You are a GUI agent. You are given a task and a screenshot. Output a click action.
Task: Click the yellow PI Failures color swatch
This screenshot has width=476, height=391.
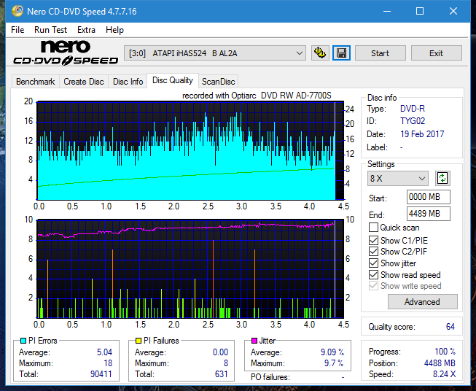pyautogui.click(x=138, y=341)
